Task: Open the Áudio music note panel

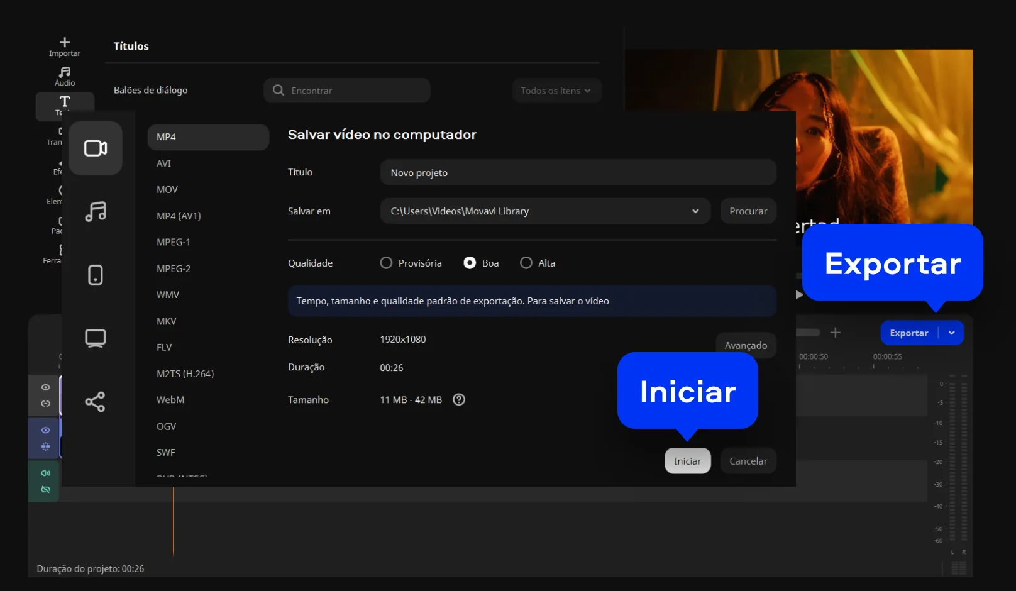Action: (65, 73)
